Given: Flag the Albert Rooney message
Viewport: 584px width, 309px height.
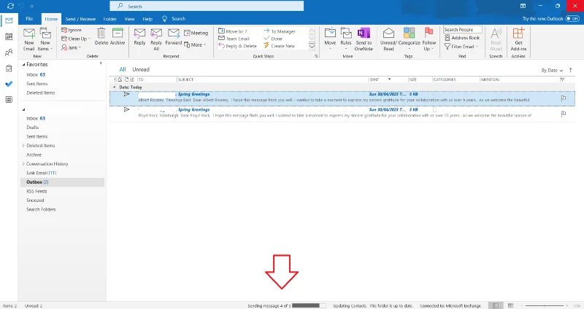Looking at the screenshot, I should pos(563,98).
